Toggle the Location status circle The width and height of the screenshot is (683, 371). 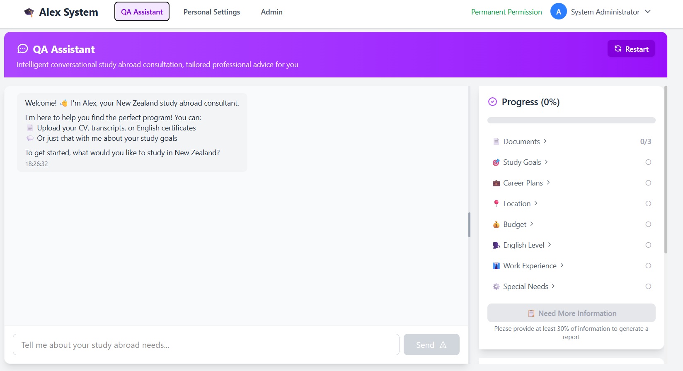[648, 204]
